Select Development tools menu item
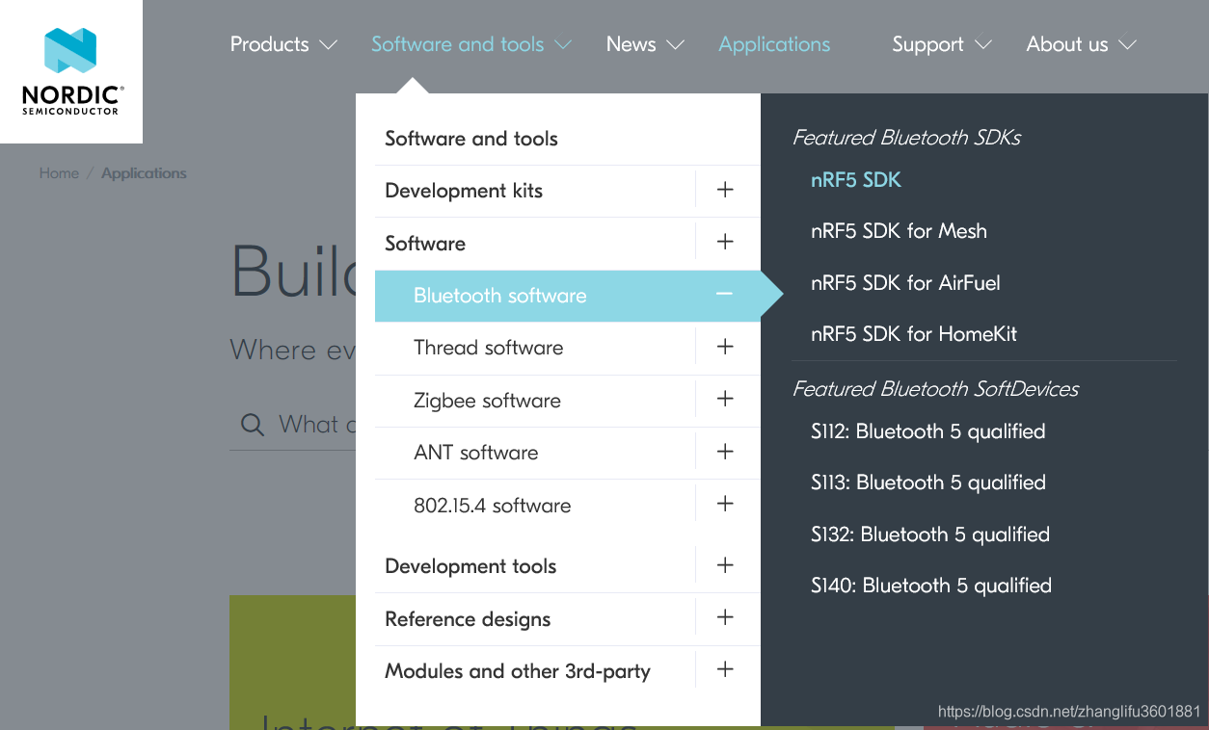The width and height of the screenshot is (1209, 730). [x=470, y=566]
